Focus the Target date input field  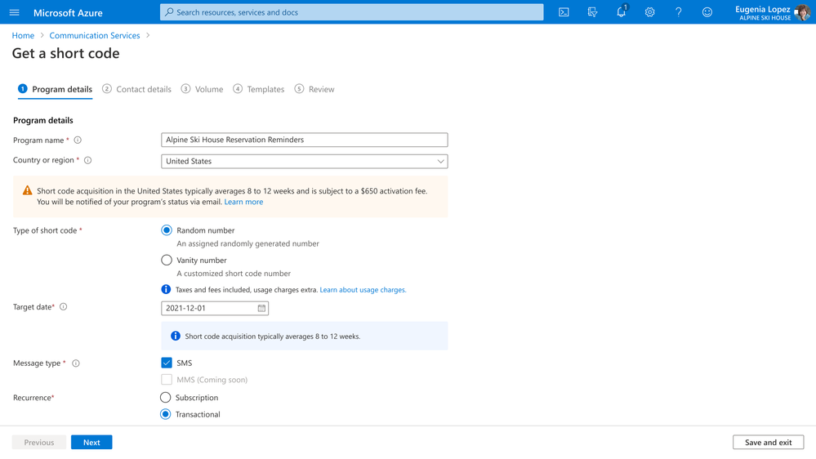[215, 308]
